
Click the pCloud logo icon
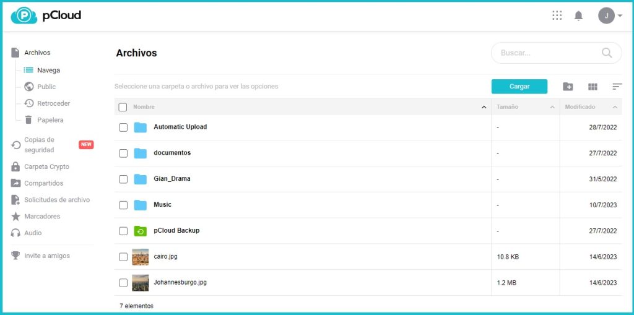point(24,15)
